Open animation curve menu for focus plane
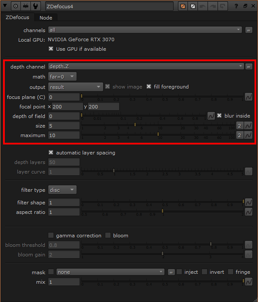The width and height of the screenshot is (258, 302). click(248, 97)
